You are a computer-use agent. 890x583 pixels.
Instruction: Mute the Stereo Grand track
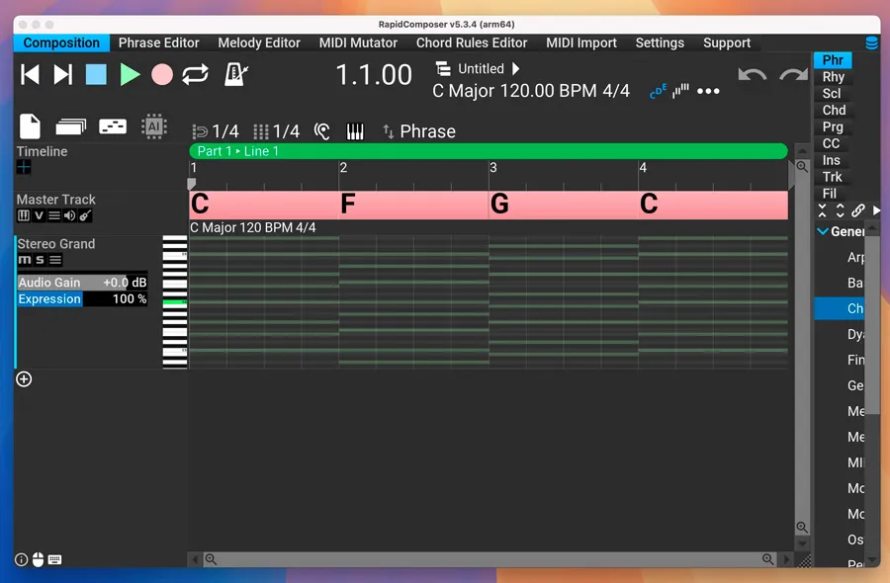click(24, 260)
